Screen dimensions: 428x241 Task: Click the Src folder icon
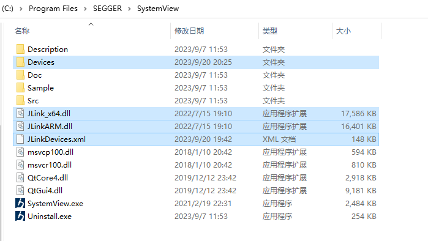[20, 100]
